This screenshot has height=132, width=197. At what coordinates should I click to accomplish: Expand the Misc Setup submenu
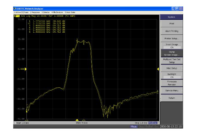click(172, 68)
